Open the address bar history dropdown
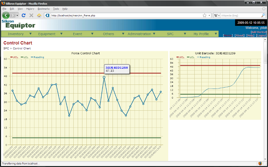 tap(209, 15)
